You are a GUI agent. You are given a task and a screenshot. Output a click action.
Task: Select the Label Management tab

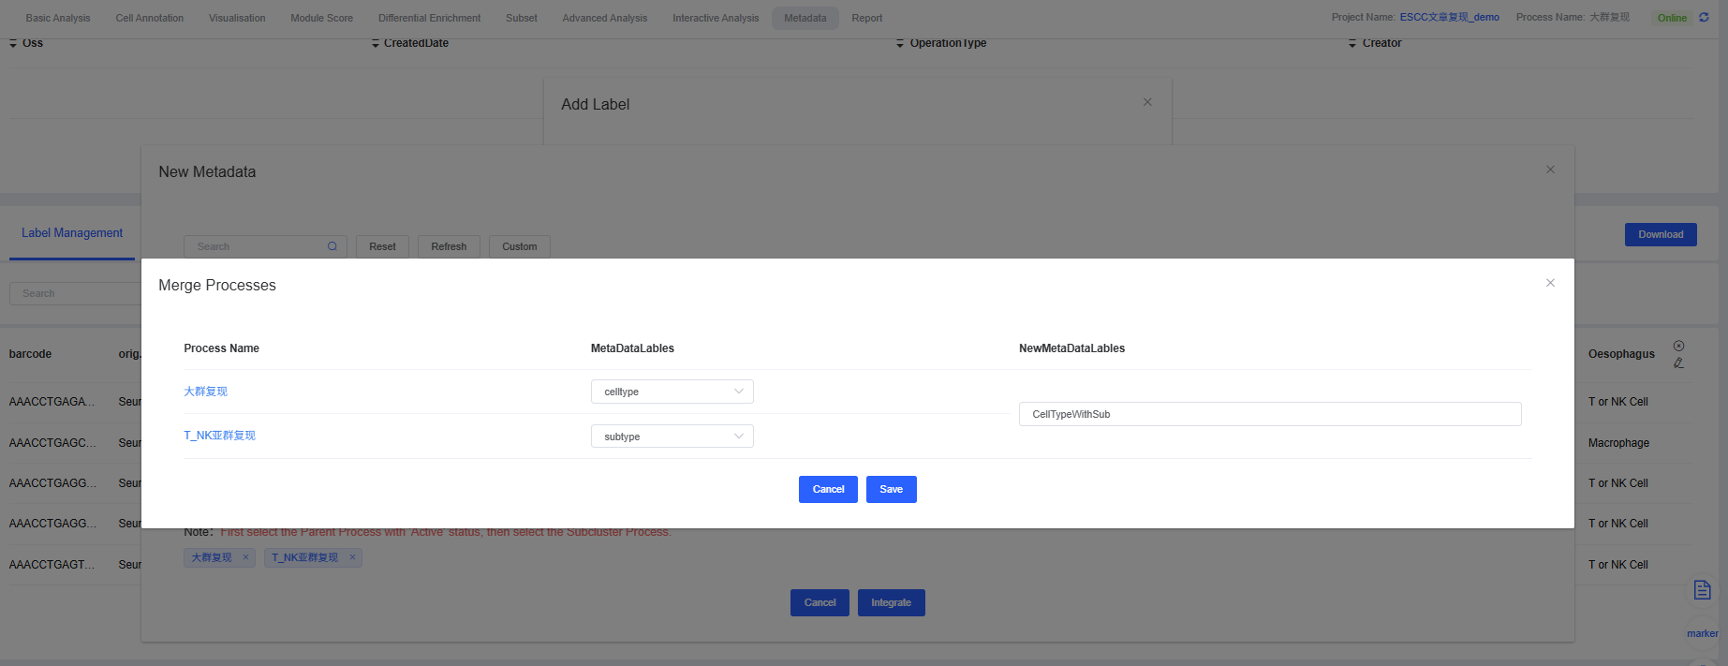(72, 233)
